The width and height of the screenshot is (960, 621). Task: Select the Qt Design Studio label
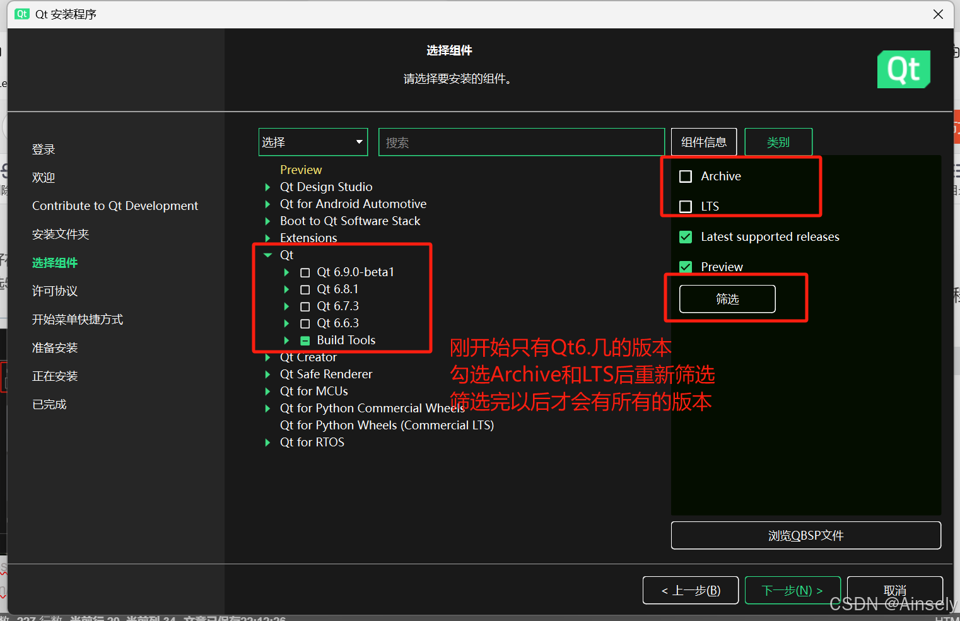[326, 187]
